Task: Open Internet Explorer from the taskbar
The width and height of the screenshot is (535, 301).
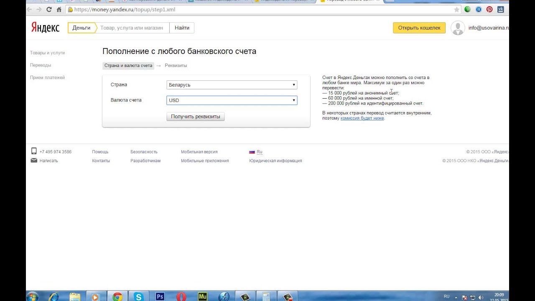Action: click(x=54, y=296)
